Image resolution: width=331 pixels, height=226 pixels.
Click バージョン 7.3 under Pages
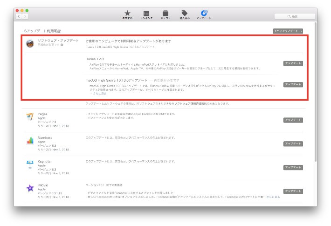[x=47, y=122]
